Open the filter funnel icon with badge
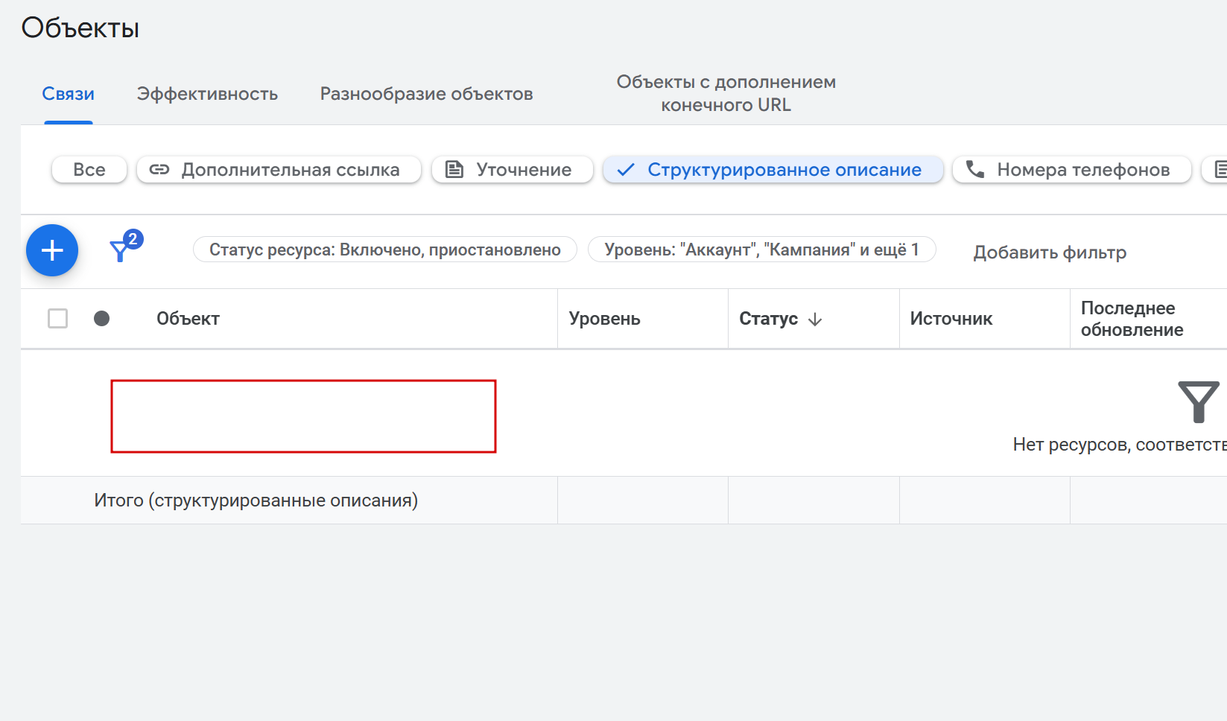The image size is (1227, 721). [x=121, y=250]
